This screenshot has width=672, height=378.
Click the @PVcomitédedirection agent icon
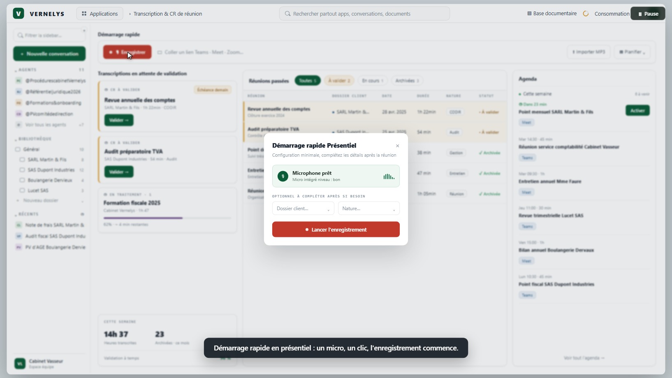[x=19, y=114]
